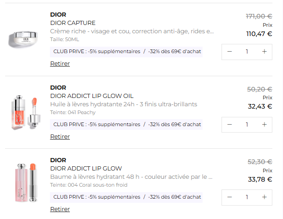The width and height of the screenshot is (283, 219).
Task: Click Retirer under Dior Addict Lip Glow Oil
Action: 60,137
